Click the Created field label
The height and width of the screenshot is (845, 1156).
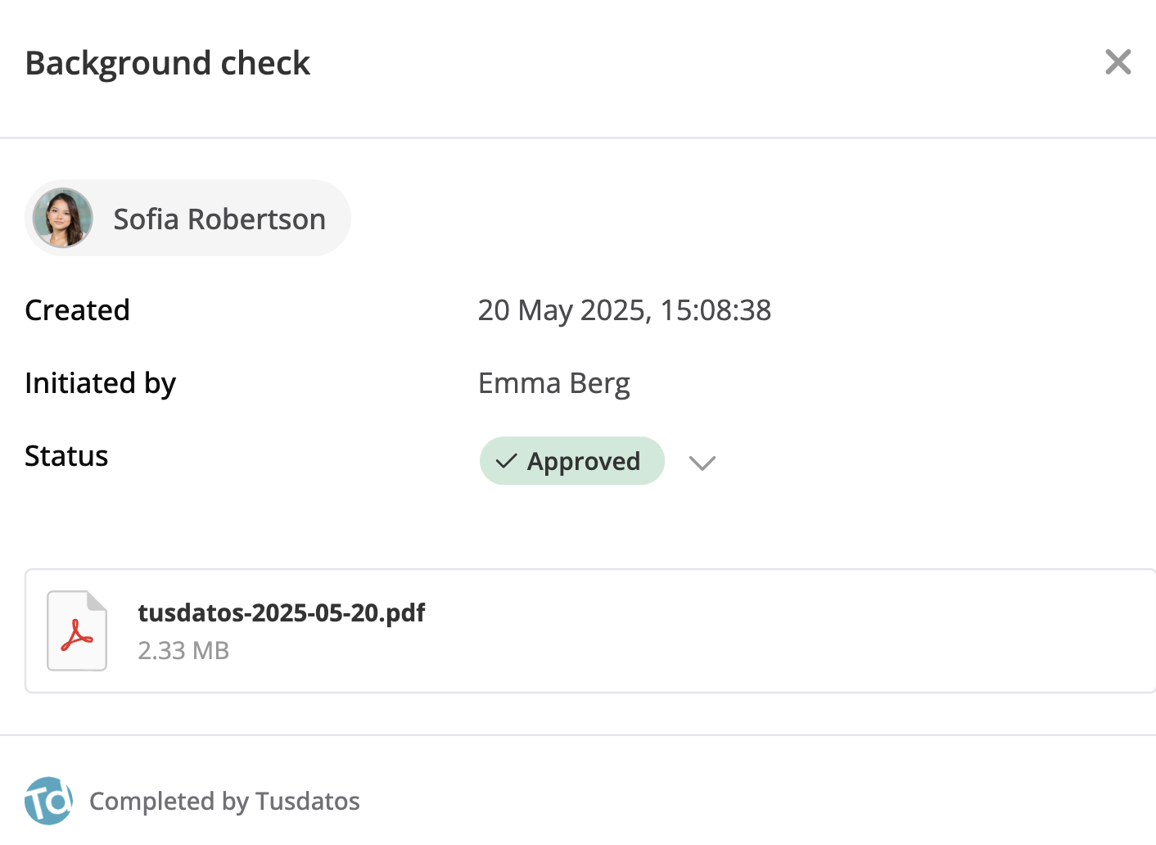(78, 310)
